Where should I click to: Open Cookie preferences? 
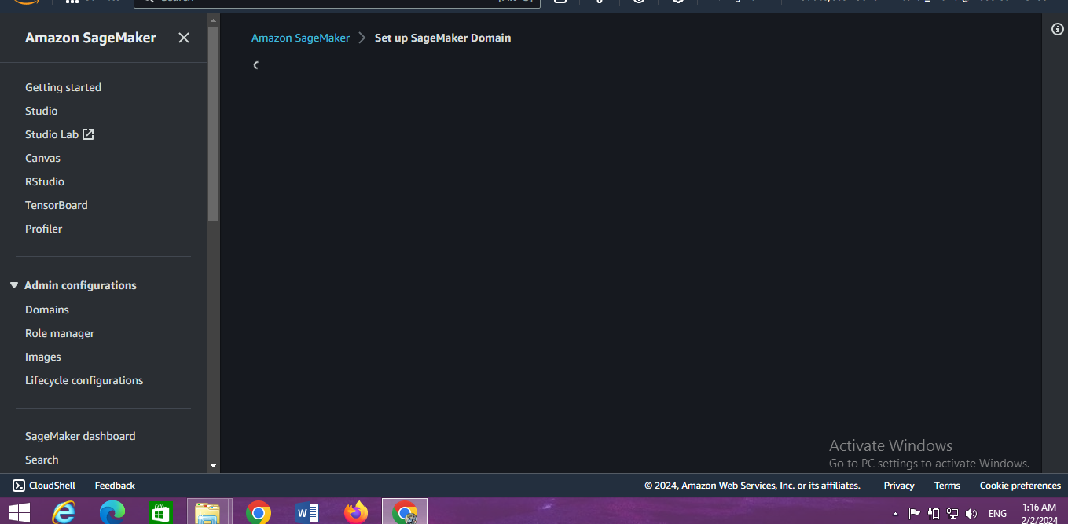pos(1020,486)
